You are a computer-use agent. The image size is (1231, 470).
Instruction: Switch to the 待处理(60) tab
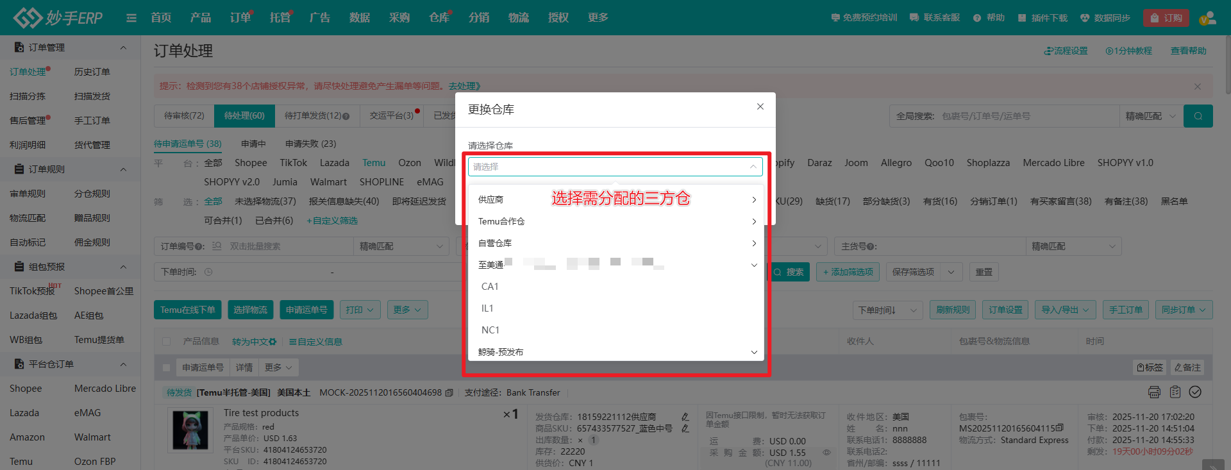coord(244,116)
